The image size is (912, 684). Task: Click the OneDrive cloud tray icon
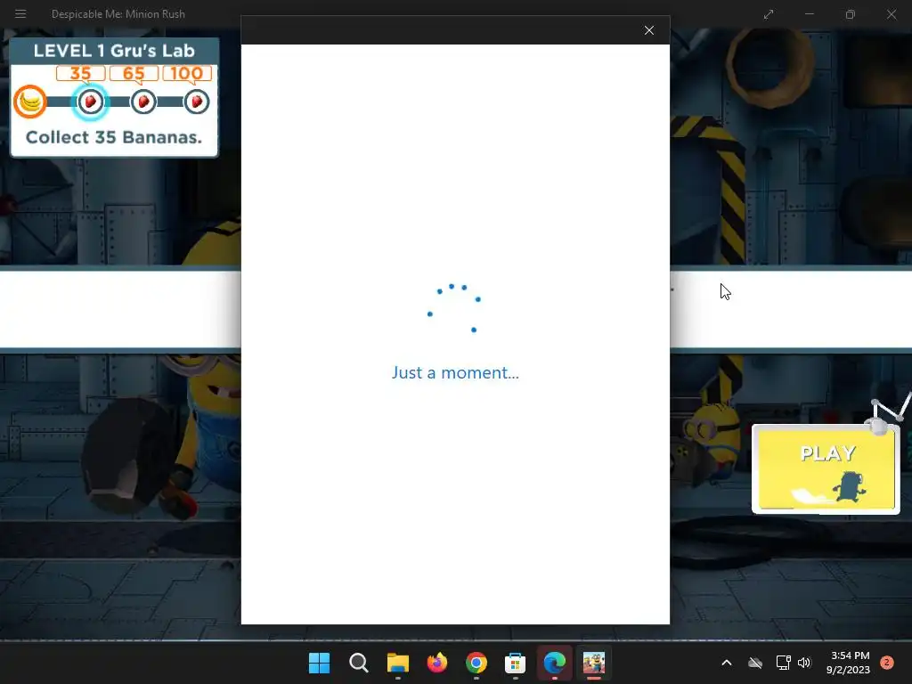[755, 663]
